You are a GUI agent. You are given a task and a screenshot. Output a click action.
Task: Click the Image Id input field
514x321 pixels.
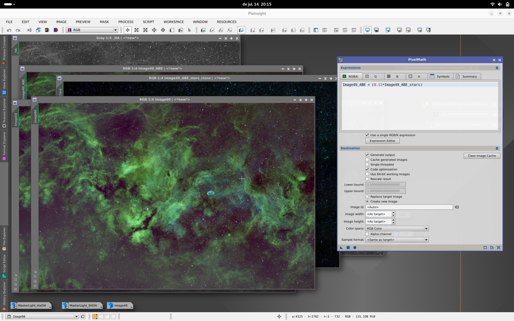tap(409, 207)
